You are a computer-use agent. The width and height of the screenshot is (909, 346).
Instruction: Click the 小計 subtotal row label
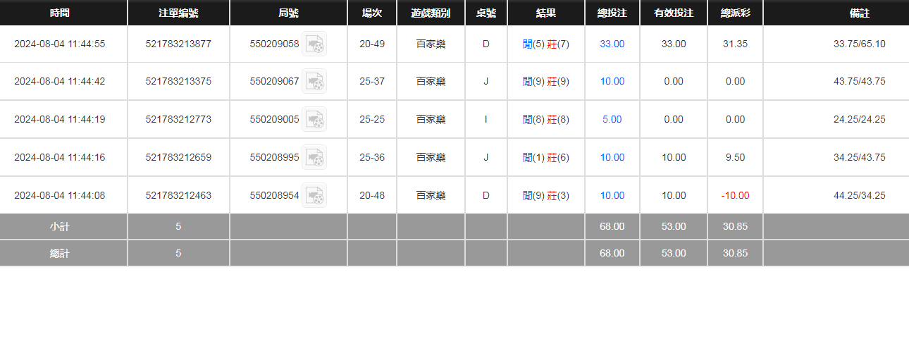60,227
